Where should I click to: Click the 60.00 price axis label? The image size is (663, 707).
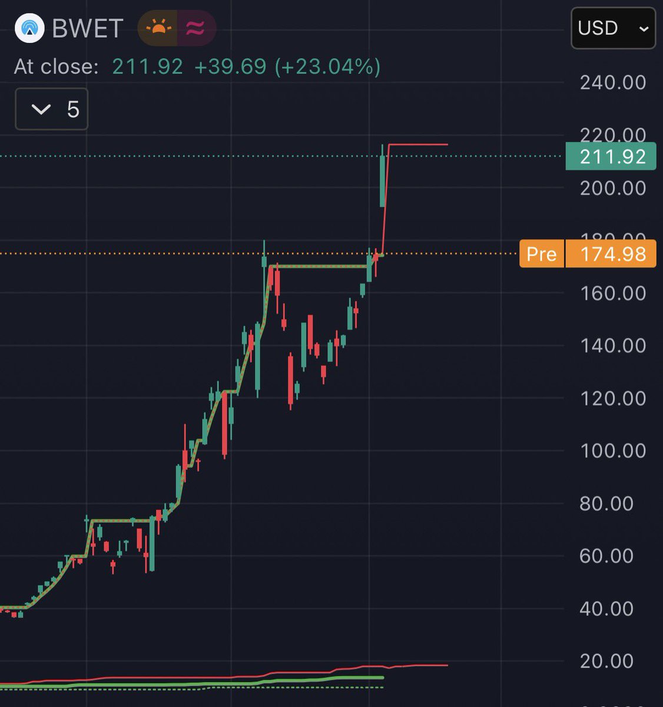click(x=606, y=556)
